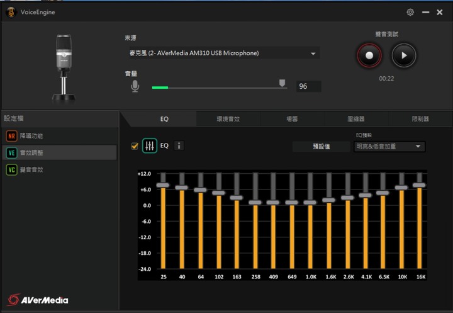Click the 25 Hz EQ band handle

click(x=163, y=185)
